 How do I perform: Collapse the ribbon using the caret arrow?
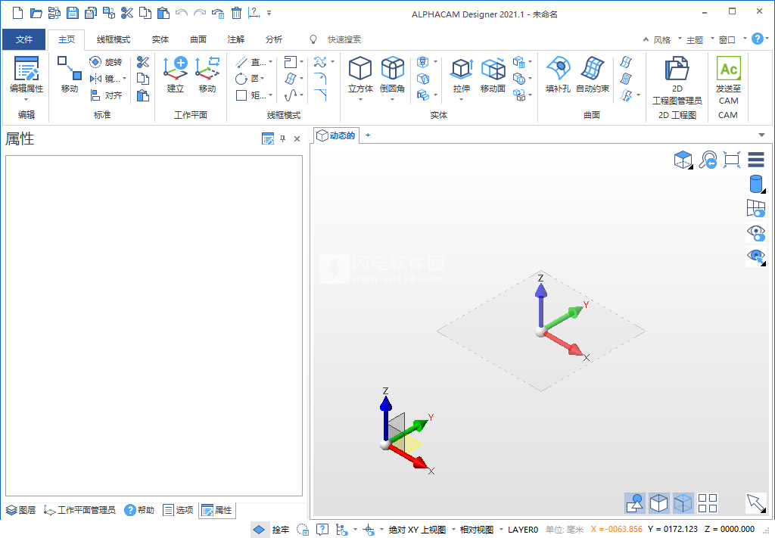click(x=646, y=39)
